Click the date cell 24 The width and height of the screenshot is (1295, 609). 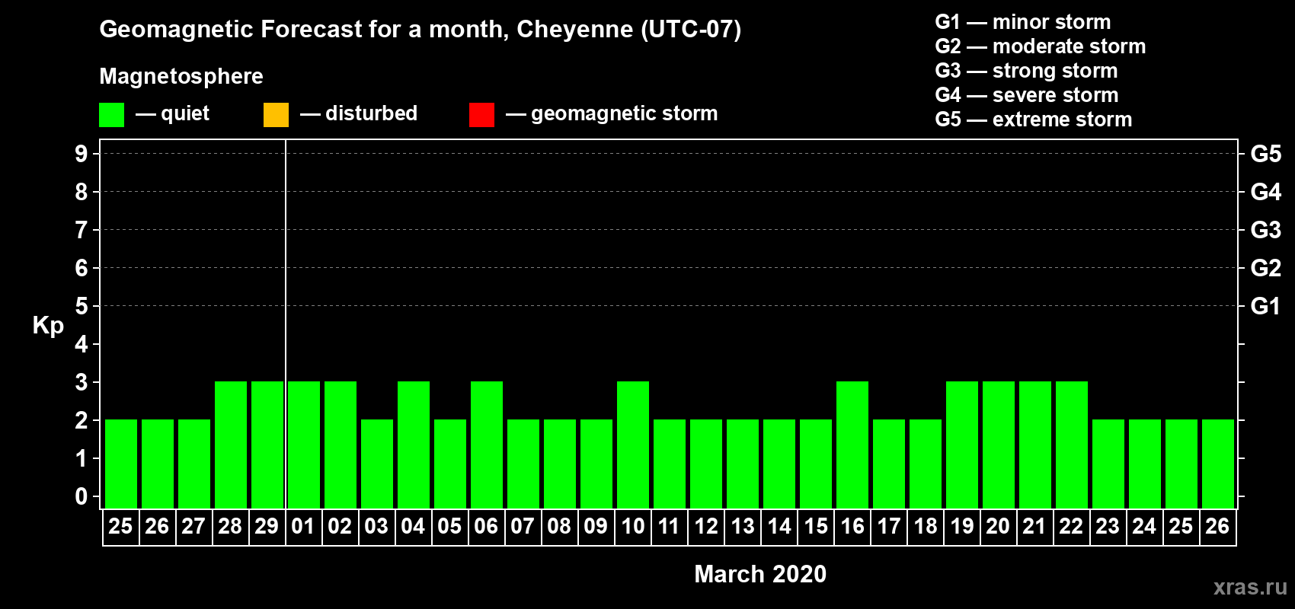coord(1144,527)
